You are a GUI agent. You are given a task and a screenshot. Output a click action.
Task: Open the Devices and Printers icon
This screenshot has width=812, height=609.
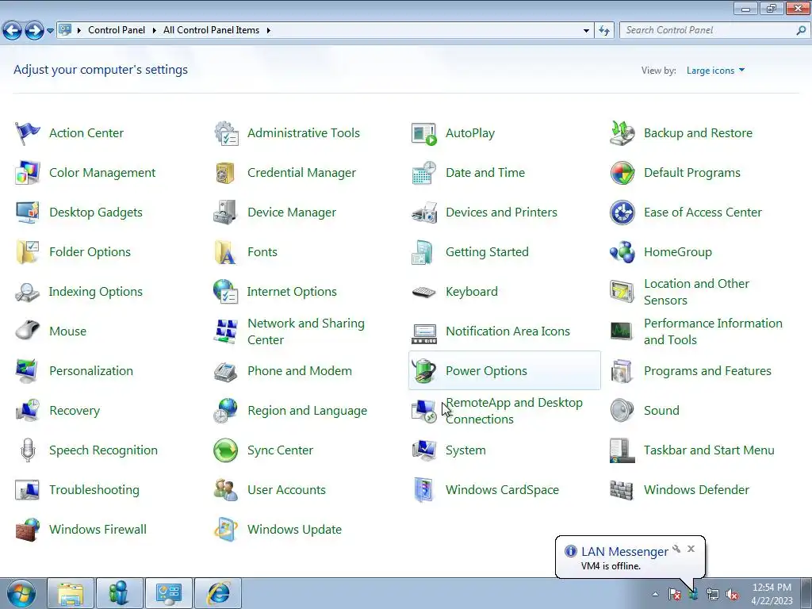(x=424, y=213)
